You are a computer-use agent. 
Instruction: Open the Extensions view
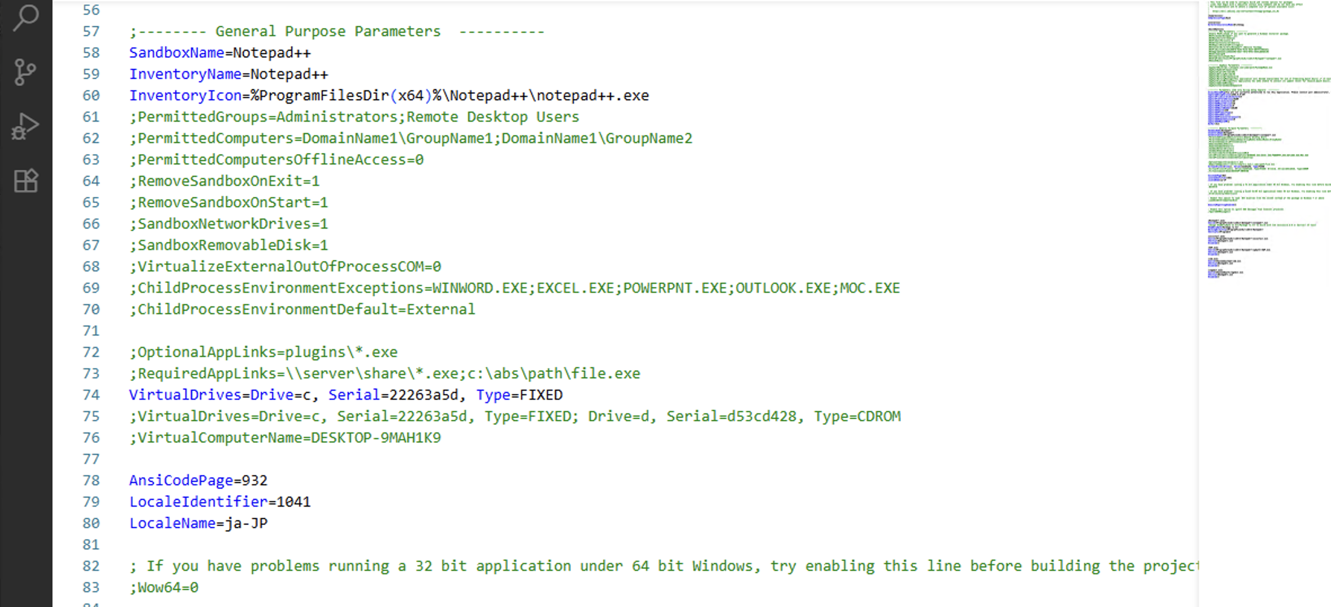coord(25,181)
